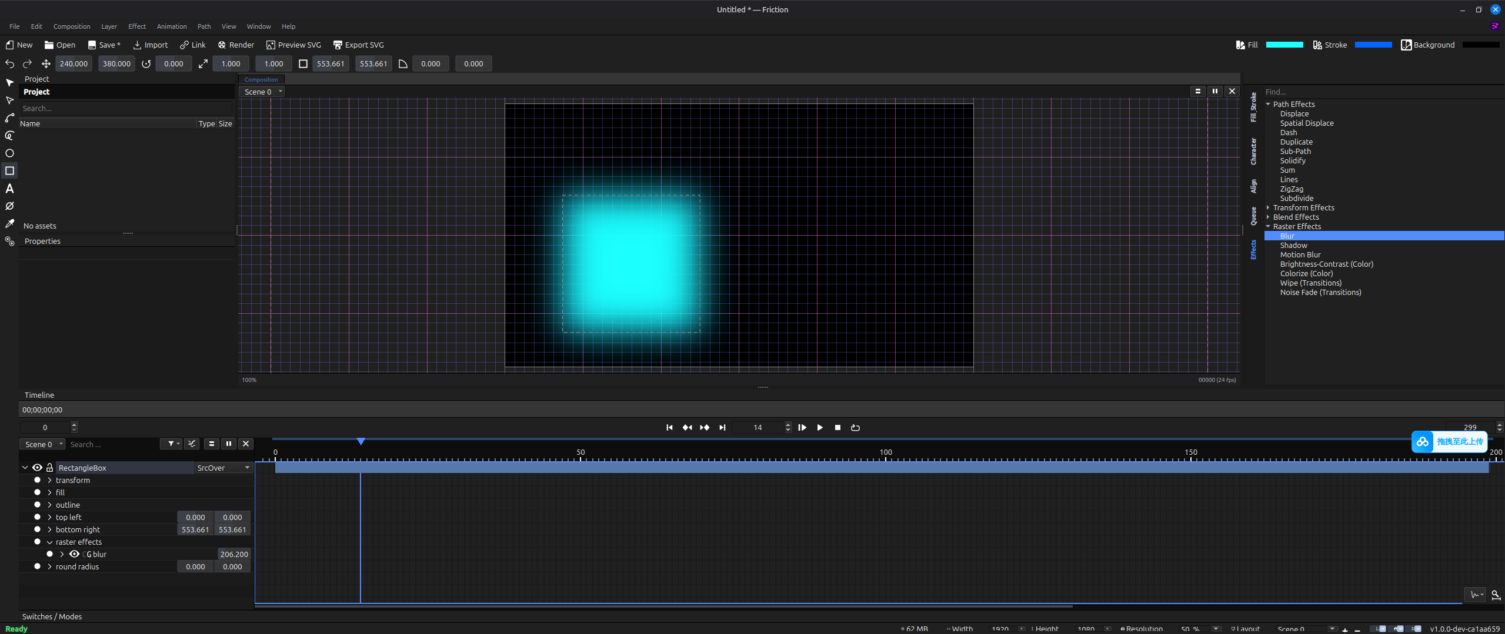The width and height of the screenshot is (1505, 634).
Task: Toggle visibility of blur effect
Action: coord(74,554)
